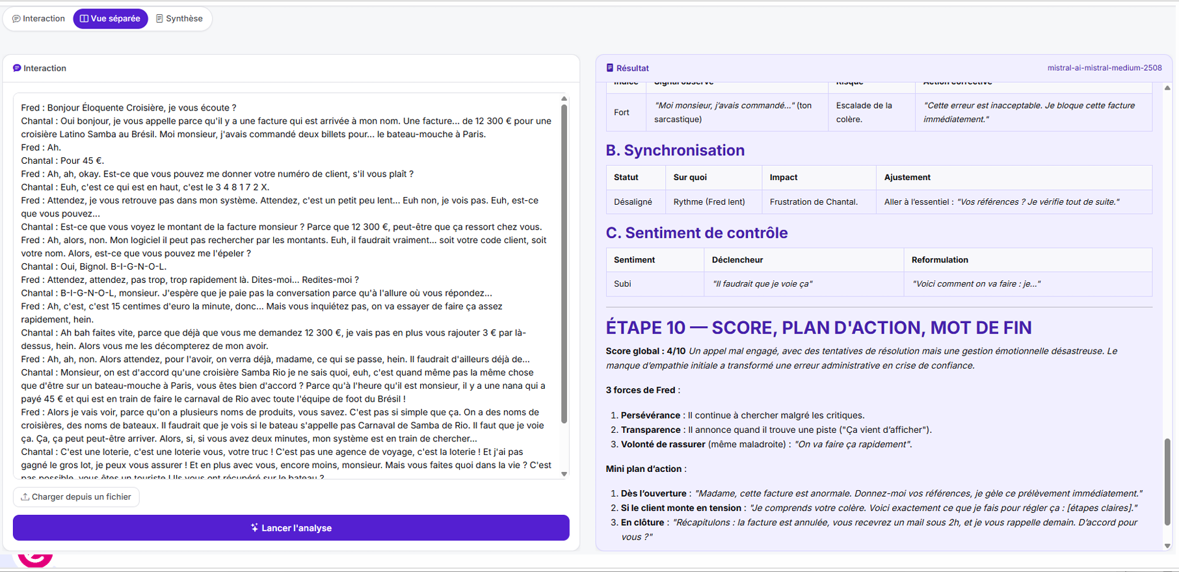Click the Synthèse document icon
The height and width of the screenshot is (572, 1179).
click(159, 19)
